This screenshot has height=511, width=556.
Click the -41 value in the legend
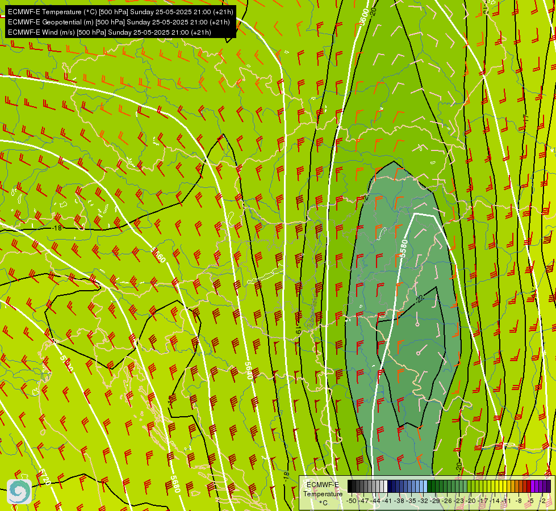point(387,501)
